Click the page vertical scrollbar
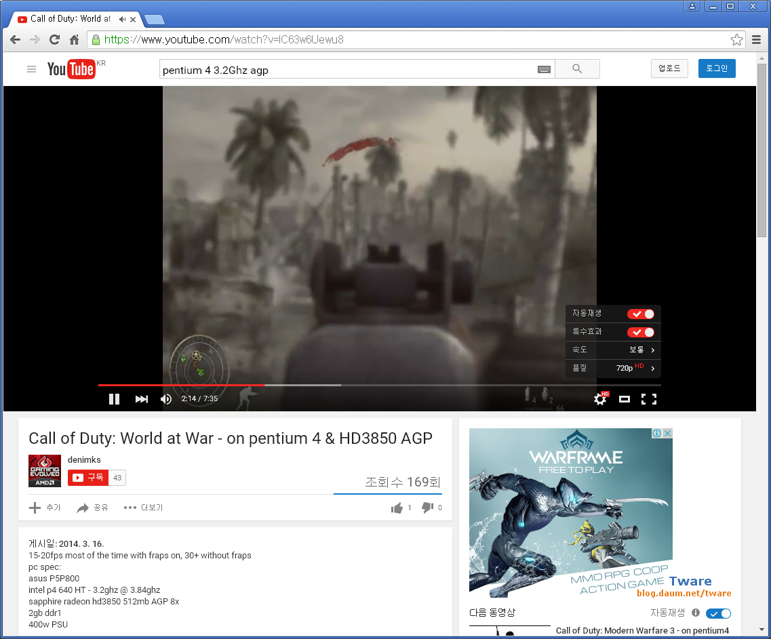 pos(762,150)
